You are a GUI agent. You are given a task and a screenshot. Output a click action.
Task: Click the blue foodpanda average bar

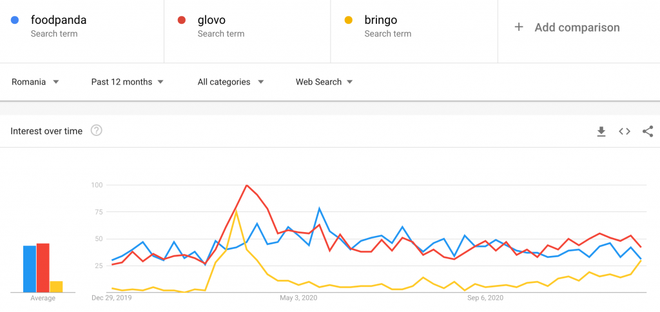tap(30, 269)
